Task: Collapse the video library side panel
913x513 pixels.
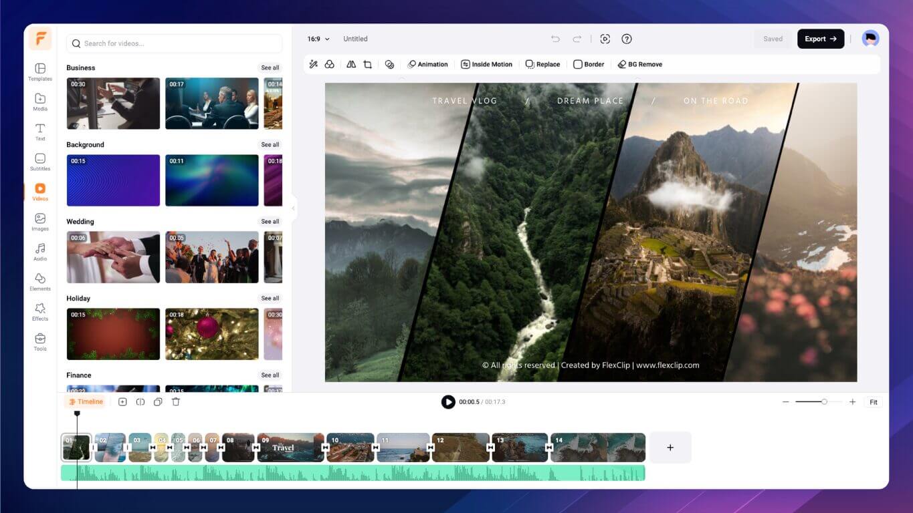Action: [293, 208]
